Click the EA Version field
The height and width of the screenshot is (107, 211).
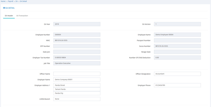pos(177,24)
